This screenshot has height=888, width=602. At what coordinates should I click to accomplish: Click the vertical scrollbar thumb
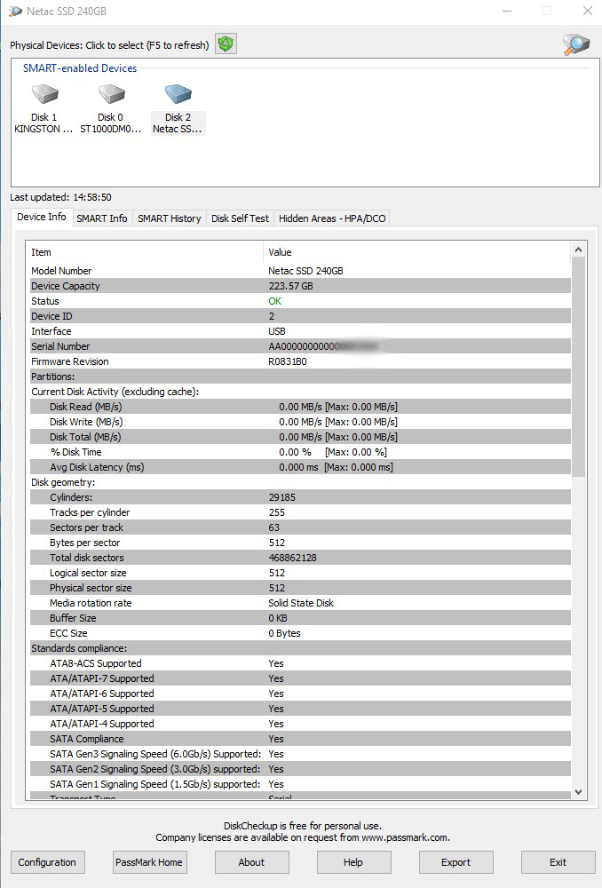coord(578,367)
